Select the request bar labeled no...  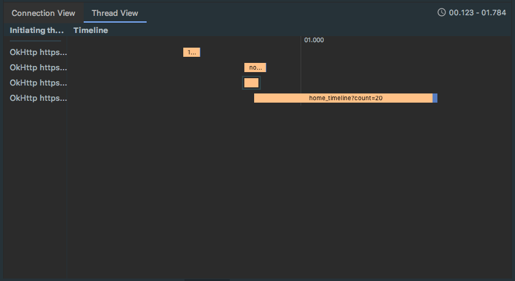point(255,68)
